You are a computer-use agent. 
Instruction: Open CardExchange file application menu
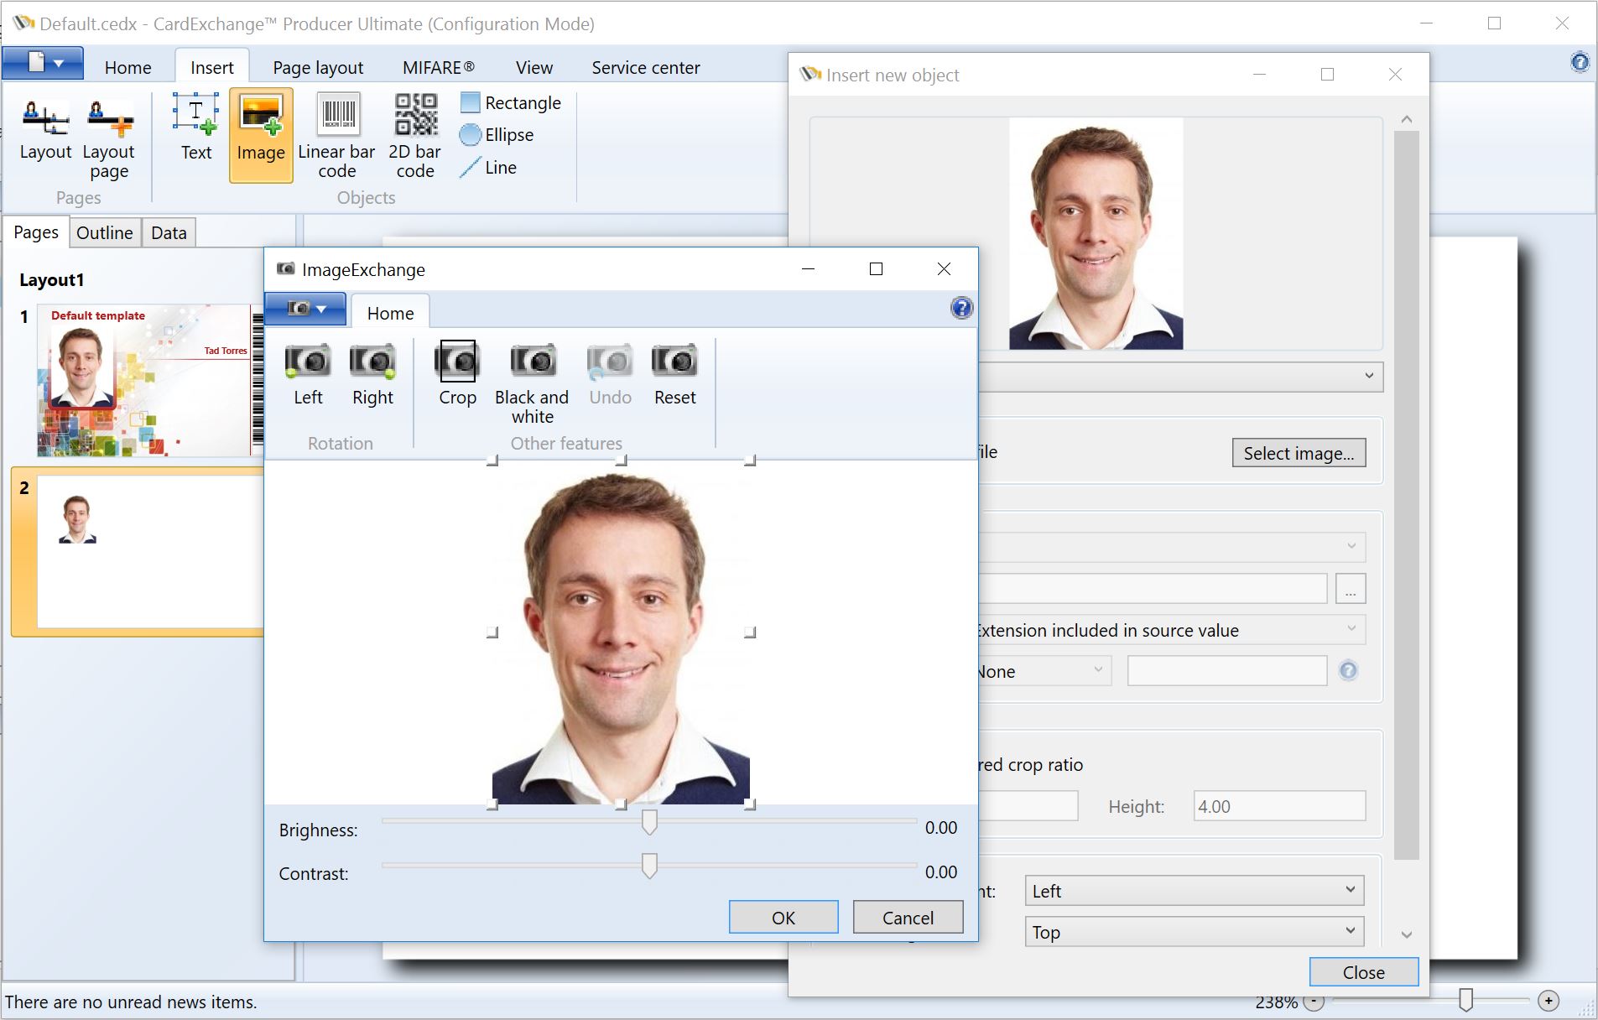43,63
